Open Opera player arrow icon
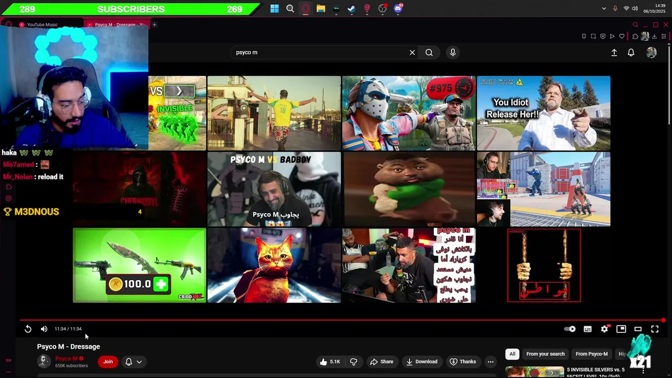This screenshot has height=378, width=672. tap(612, 36)
